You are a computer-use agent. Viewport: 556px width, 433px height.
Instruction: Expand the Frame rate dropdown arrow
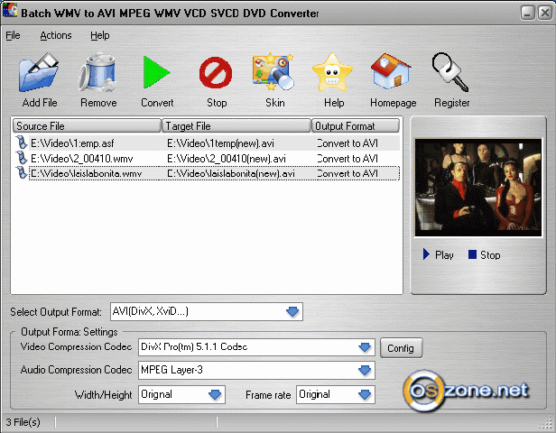click(x=365, y=395)
